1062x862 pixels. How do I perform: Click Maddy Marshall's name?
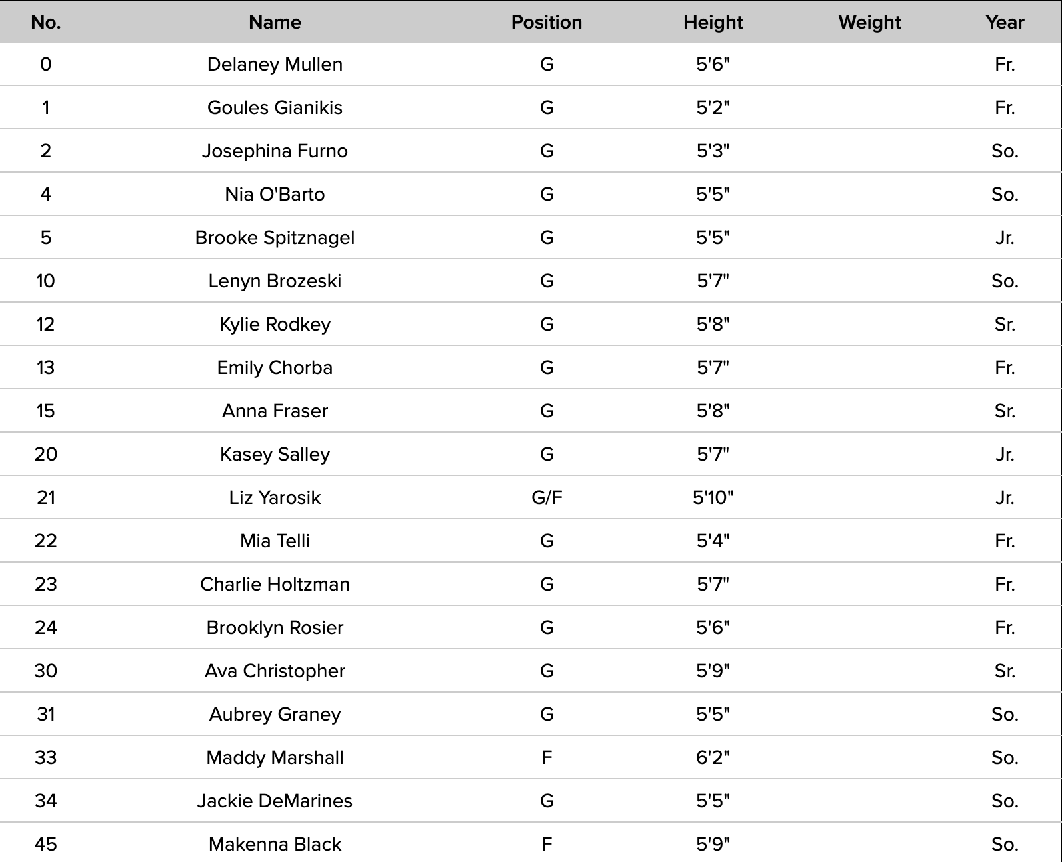pyautogui.click(x=275, y=757)
